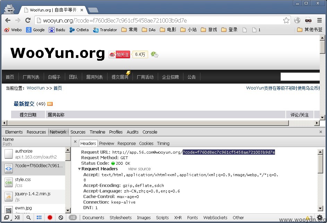327x223 pixels.
Task: Filter requests by XHR
Action: point(178,217)
